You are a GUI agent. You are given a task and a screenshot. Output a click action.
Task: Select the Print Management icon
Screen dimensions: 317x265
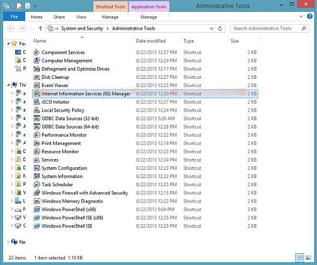coord(37,143)
